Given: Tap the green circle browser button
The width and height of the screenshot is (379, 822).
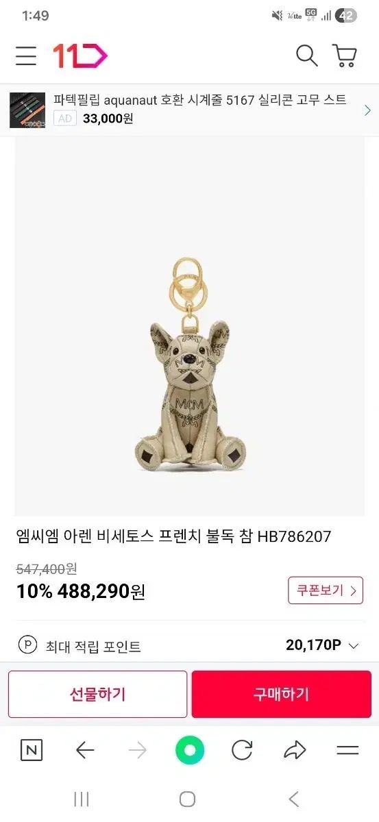Looking at the screenshot, I should click(190, 750).
